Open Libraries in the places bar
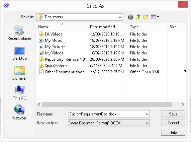 click(x=20, y=73)
